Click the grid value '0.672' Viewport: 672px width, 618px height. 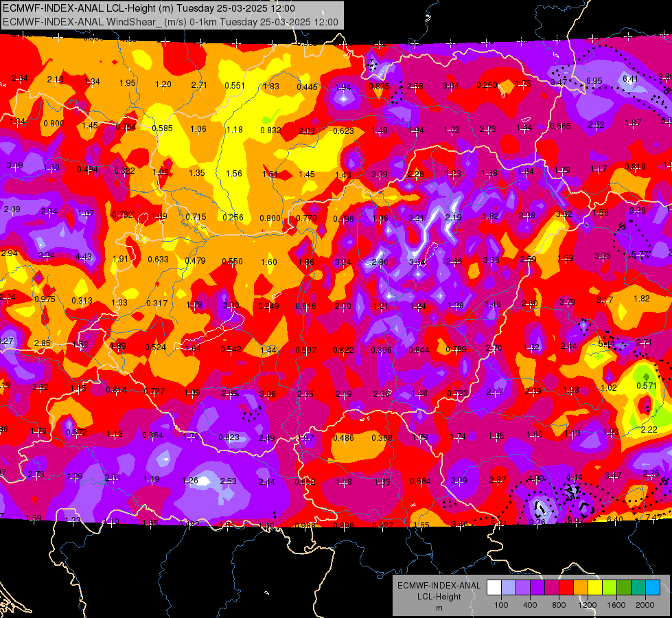tap(76, 433)
